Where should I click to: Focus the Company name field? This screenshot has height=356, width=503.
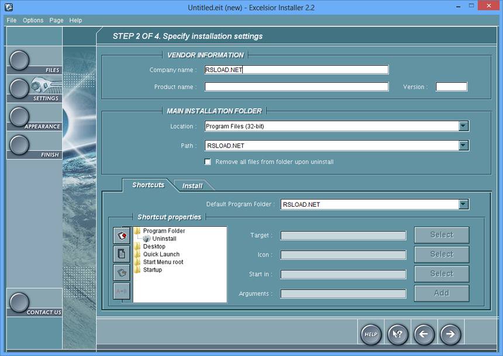click(297, 70)
